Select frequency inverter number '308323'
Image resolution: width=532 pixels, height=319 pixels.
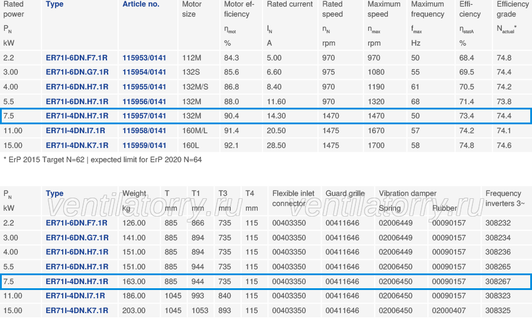click(498, 295)
